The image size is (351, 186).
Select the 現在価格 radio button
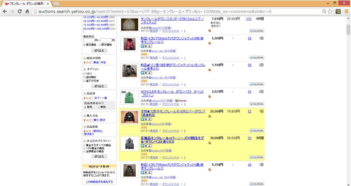point(85,45)
